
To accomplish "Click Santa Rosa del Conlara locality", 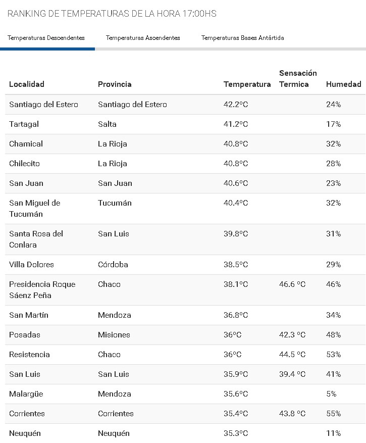I will (36, 239).
